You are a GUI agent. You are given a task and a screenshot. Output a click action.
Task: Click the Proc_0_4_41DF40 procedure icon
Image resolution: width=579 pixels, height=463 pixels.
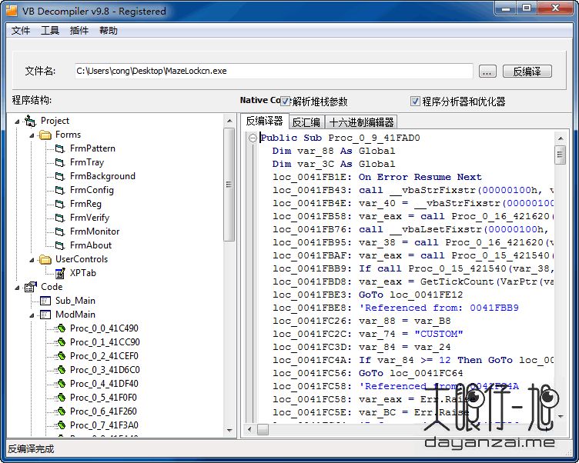coord(61,384)
